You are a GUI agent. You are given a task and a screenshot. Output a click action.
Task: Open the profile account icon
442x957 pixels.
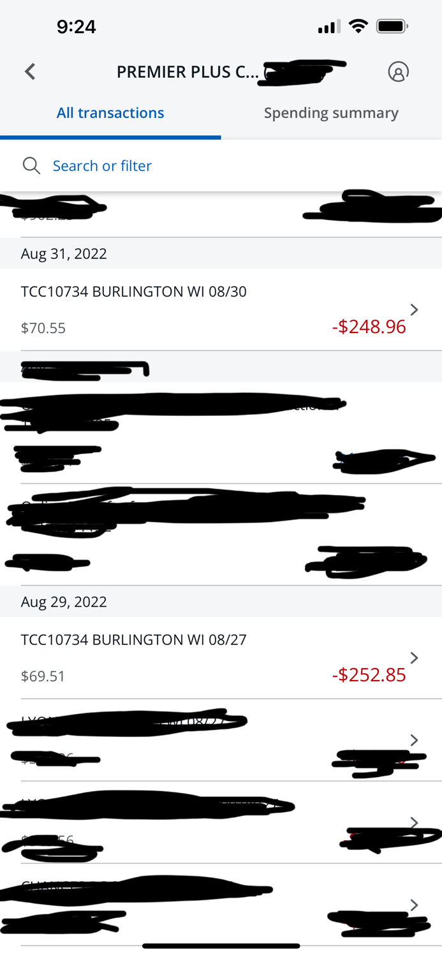[x=399, y=71]
